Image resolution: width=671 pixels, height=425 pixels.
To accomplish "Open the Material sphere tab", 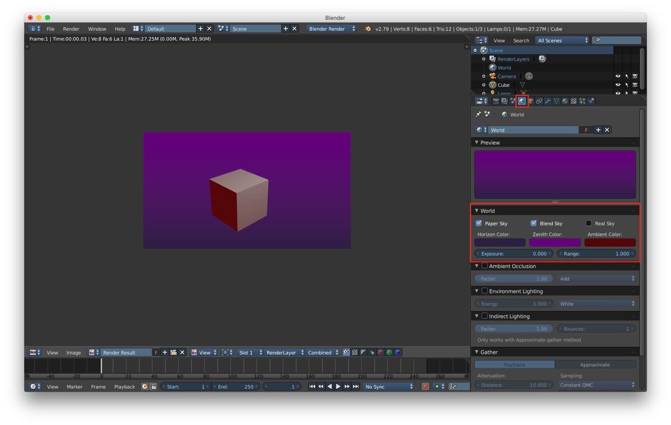I will pyautogui.click(x=565, y=101).
